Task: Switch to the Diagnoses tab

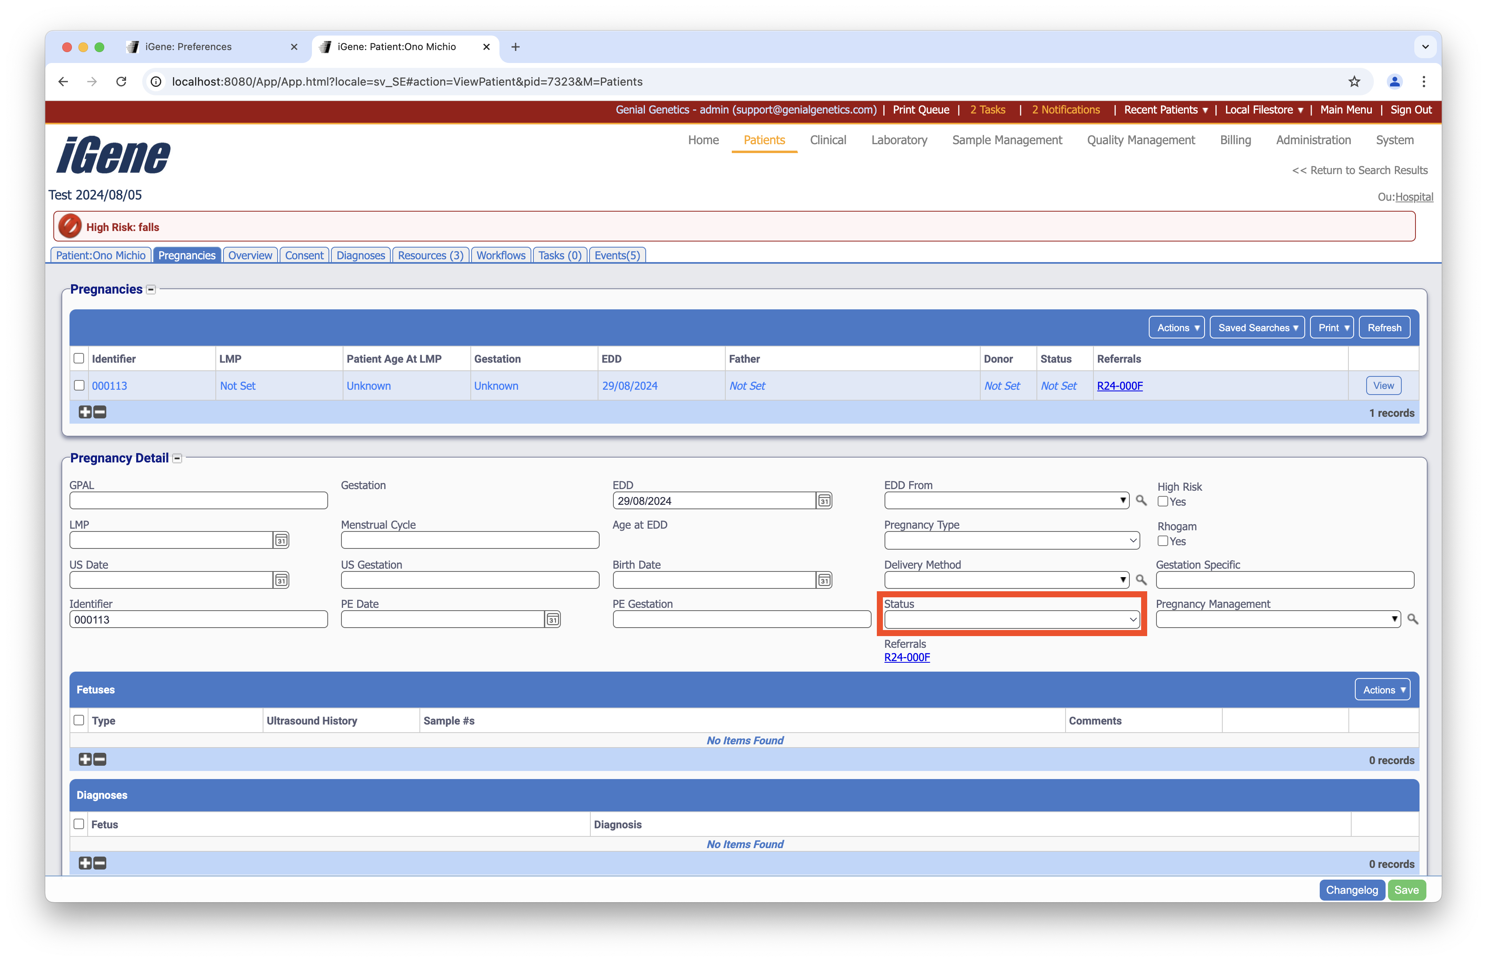Action: 360,255
